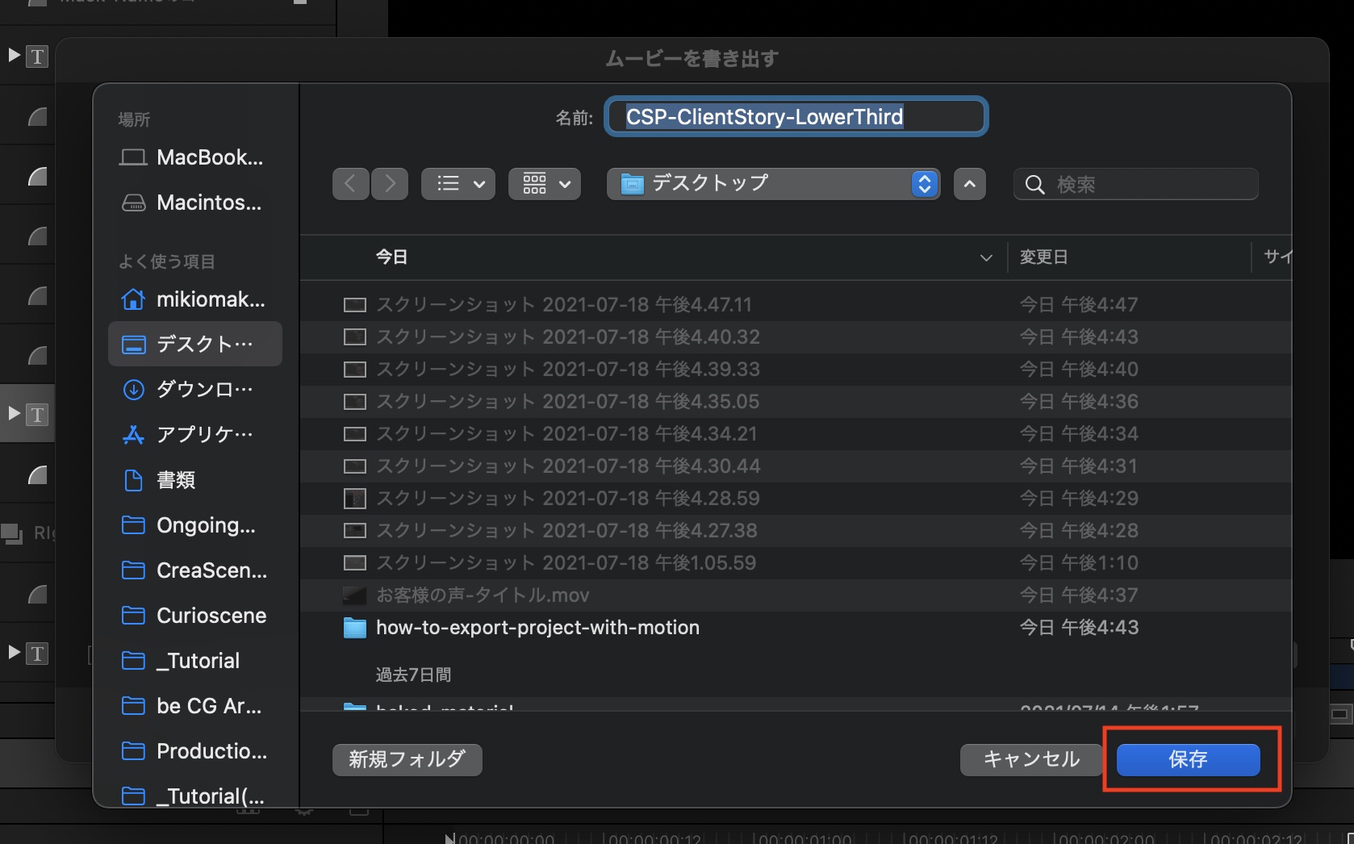Select screenshot 2021-07-18 午後4.35.05
The width and height of the screenshot is (1354, 844).
[796, 401]
